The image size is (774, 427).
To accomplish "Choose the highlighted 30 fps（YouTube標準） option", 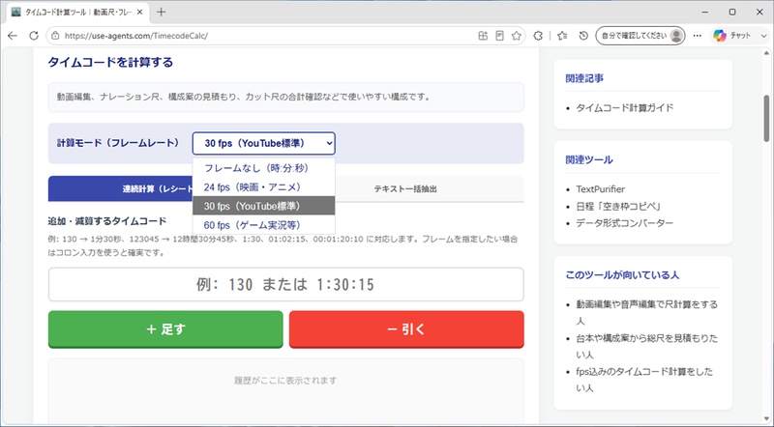I will (263, 206).
